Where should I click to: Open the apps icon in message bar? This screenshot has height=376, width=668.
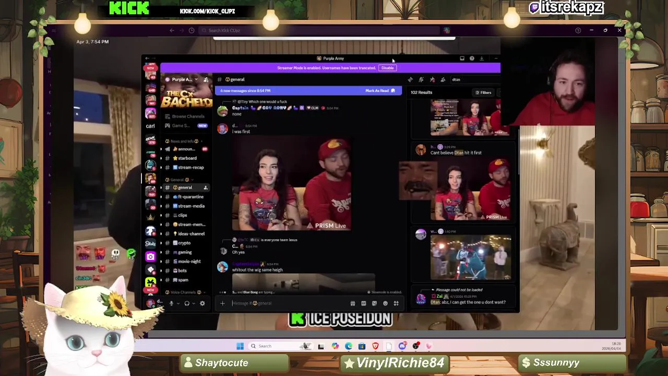pos(396,303)
